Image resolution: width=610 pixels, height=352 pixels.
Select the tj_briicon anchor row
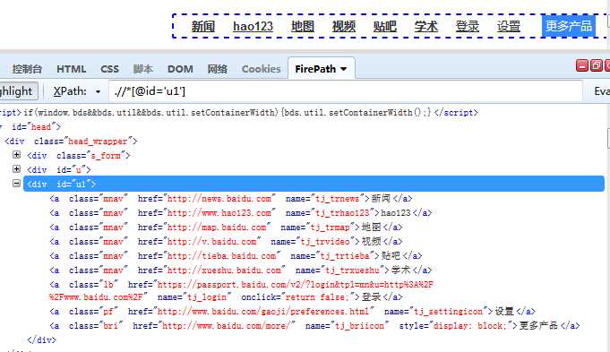(x=314, y=325)
